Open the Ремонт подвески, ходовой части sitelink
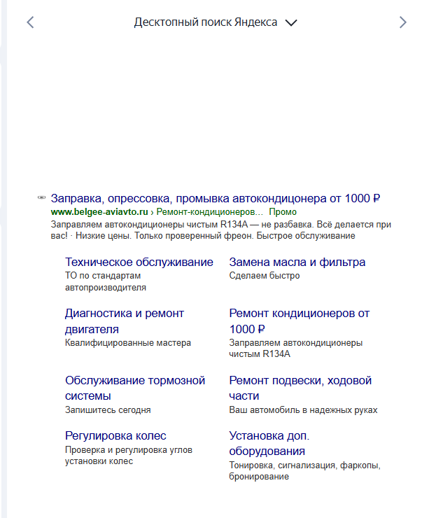 tap(300, 388)
